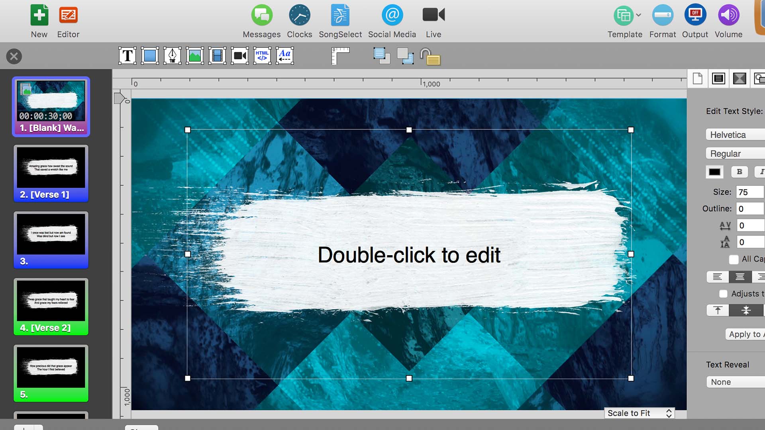Viewport: 765px width, 430px height.
Task: Open Volume control
Action: click(728, 15)
